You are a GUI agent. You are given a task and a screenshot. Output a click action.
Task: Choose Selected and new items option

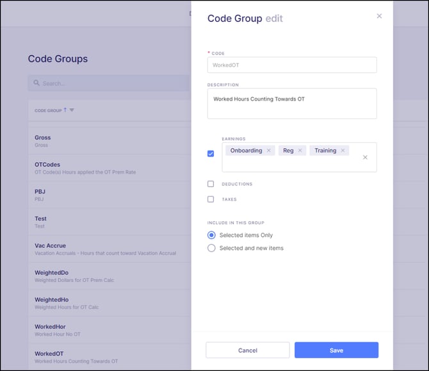click(x=211, y=248)
